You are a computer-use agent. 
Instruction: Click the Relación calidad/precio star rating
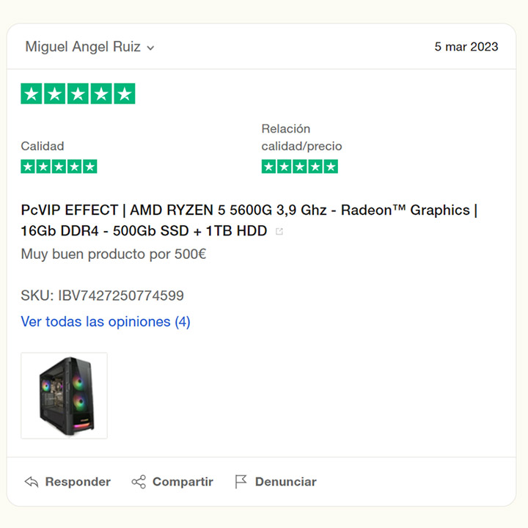tap(300, 166)
